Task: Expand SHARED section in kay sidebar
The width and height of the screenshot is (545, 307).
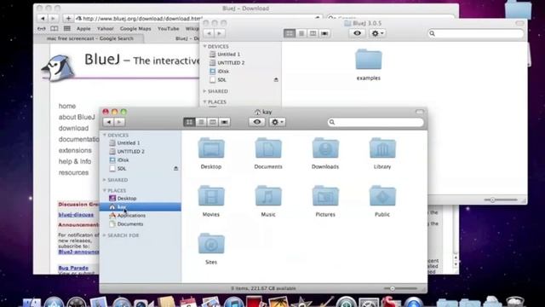Action: [x=105, y=180]
